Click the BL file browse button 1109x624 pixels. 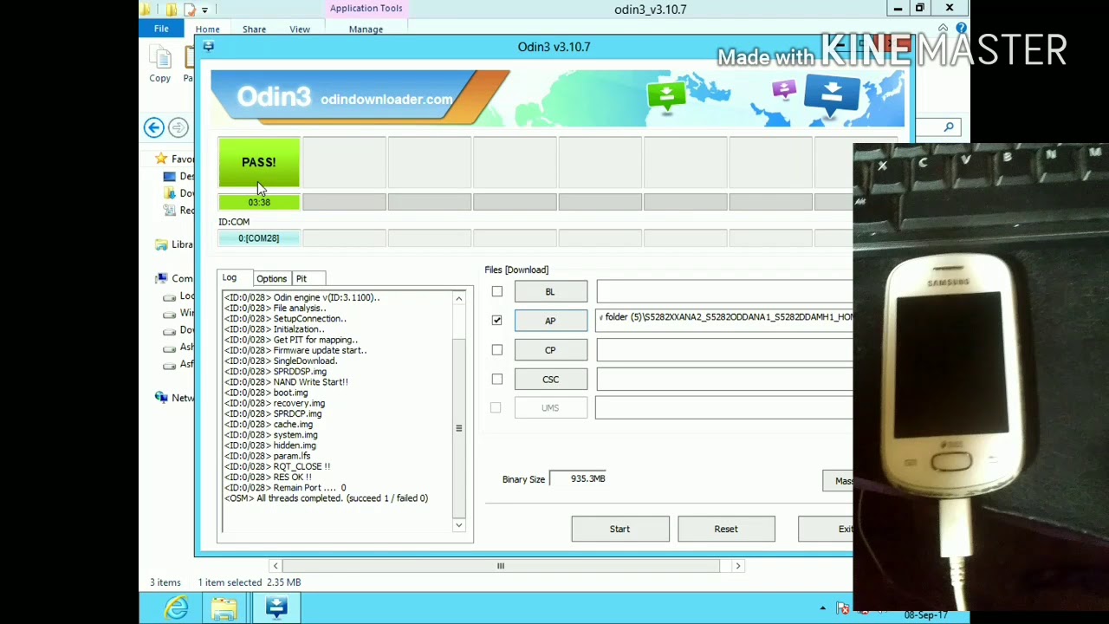pyautogui.click(x=551, y=292)
